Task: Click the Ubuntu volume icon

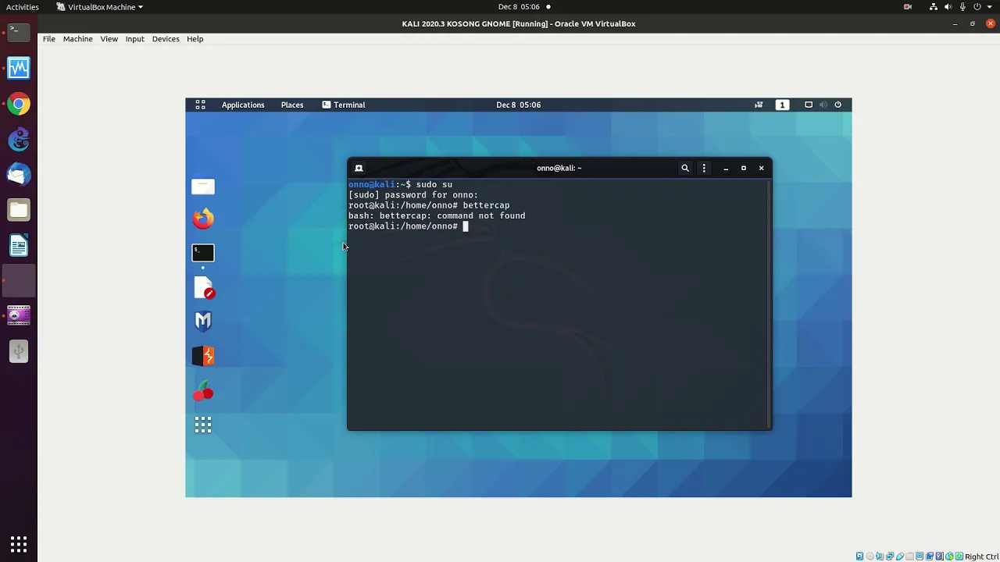Action: pos(948,7)
